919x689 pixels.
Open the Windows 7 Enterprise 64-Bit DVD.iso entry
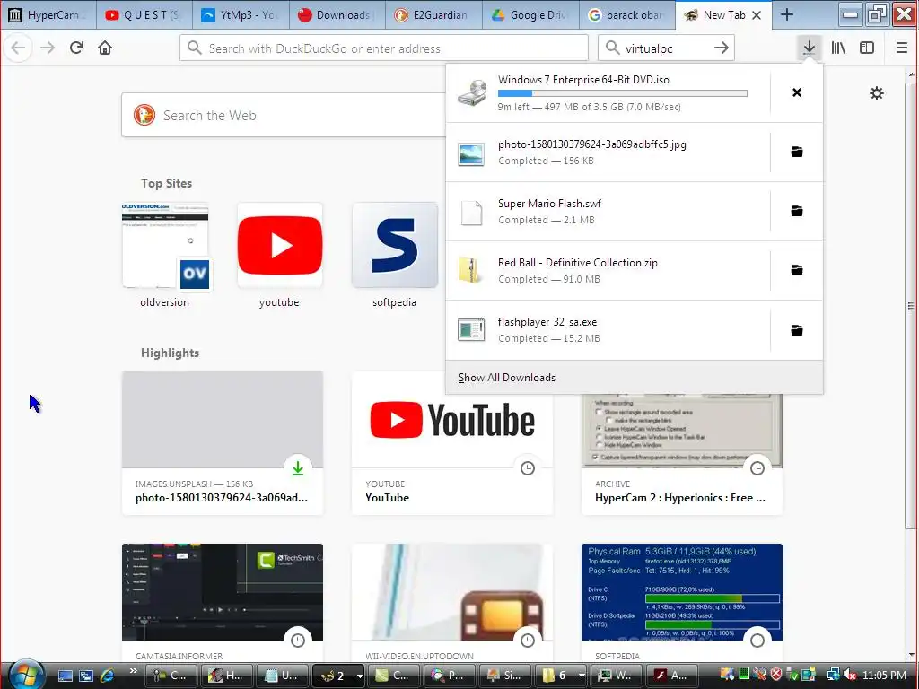pos(608,93)
